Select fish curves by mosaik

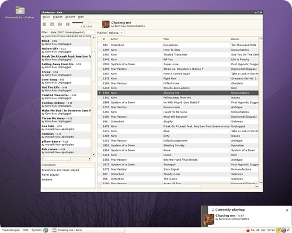point(66,151)
